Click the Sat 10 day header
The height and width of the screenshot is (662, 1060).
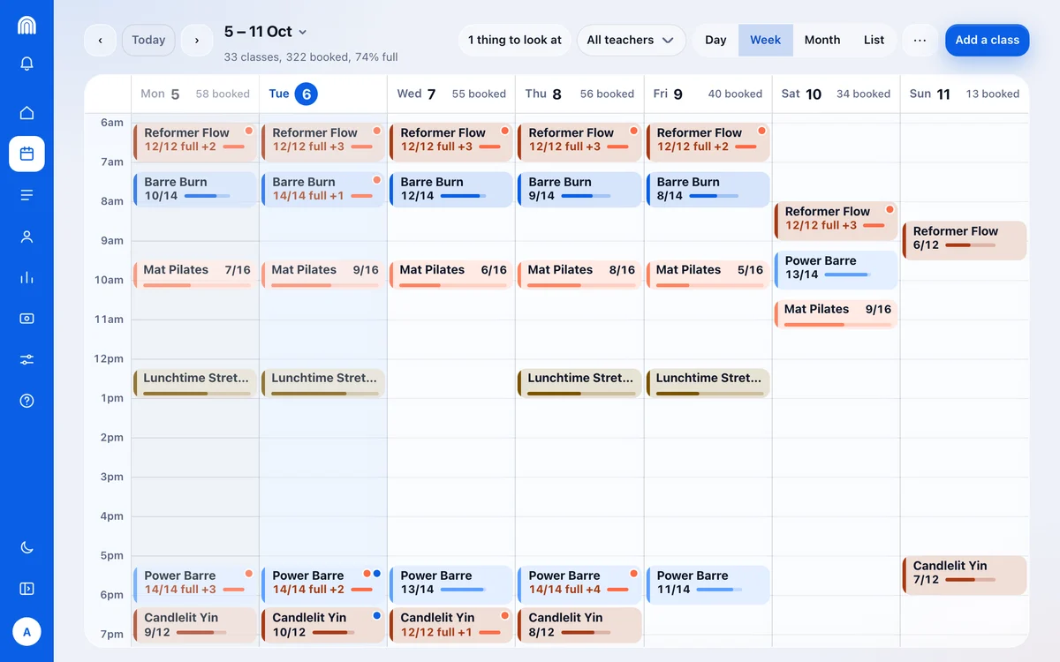836,94
